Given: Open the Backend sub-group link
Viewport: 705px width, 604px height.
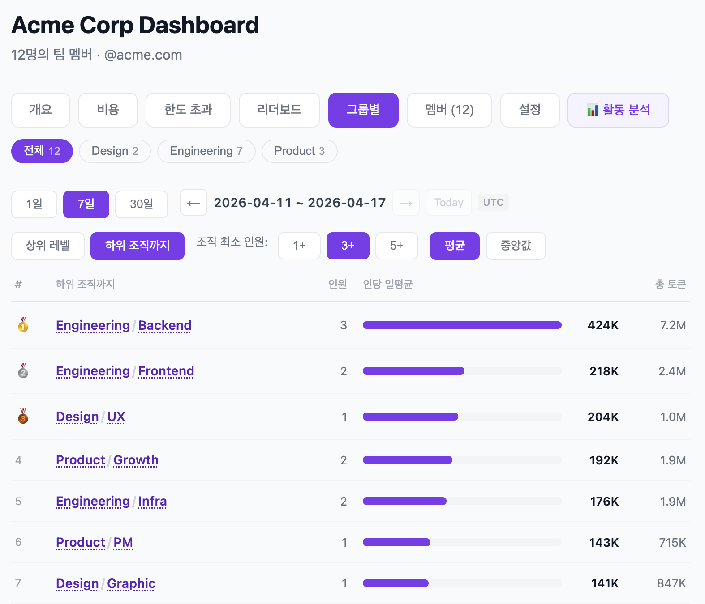Looking at the screenshot, I should click(x=165, y=325).
